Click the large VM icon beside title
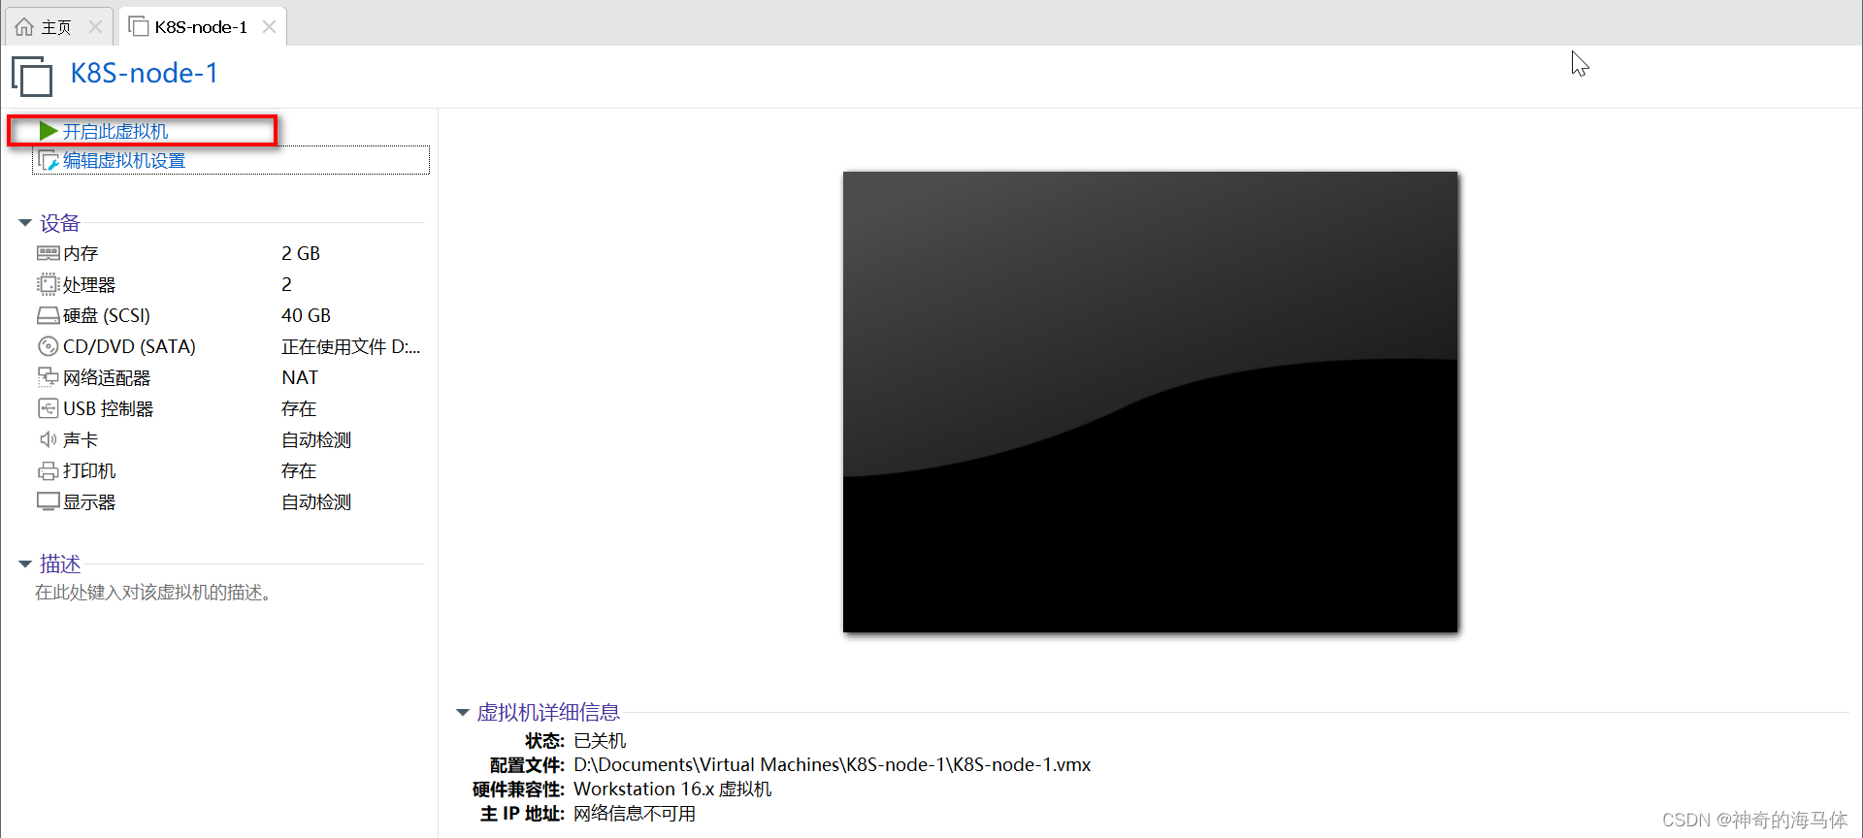The image size is (1863, 838). [x=32, y=77]
